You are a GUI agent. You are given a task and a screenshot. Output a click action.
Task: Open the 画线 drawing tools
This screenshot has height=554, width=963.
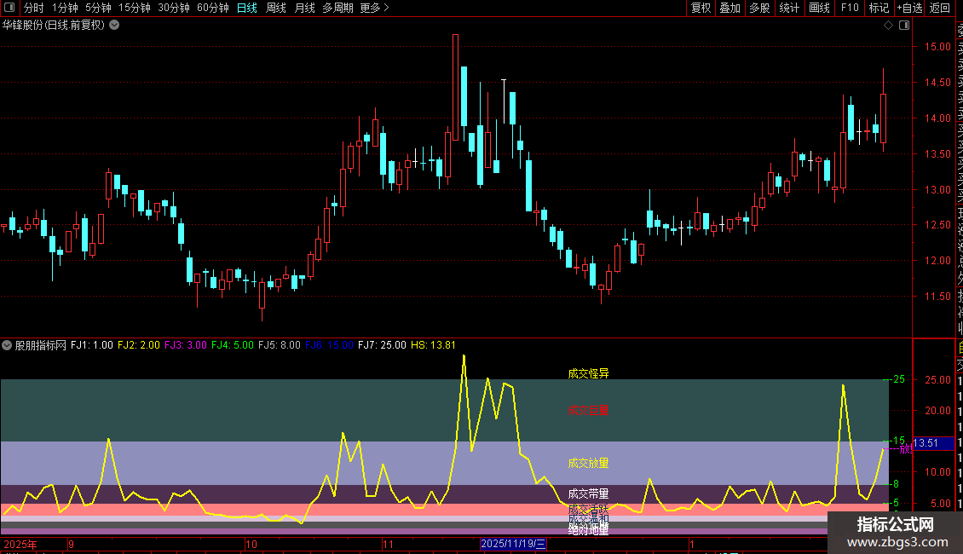coord(819,8)
